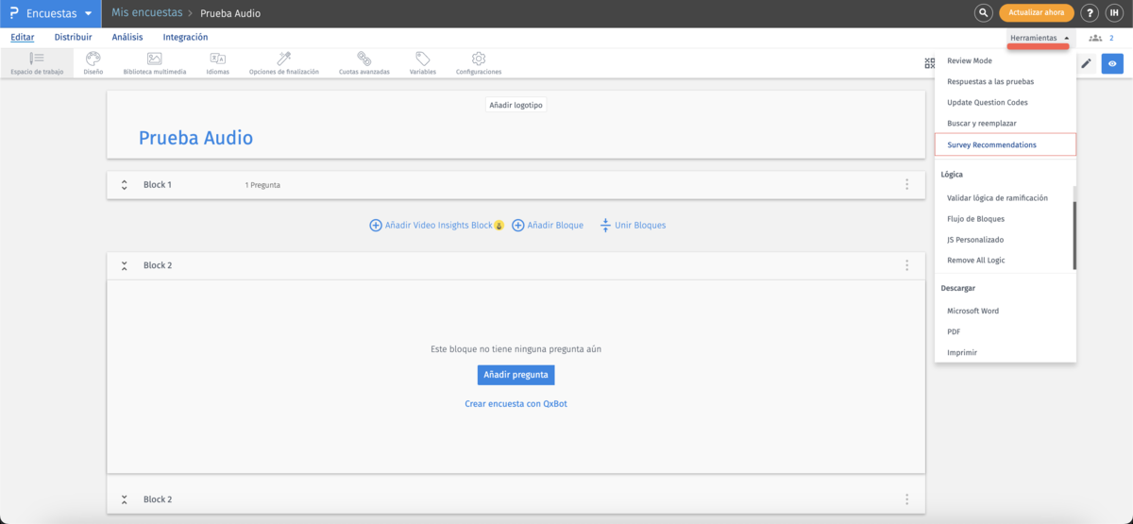Click the Actualizar ahora button

click(1036, 13)
